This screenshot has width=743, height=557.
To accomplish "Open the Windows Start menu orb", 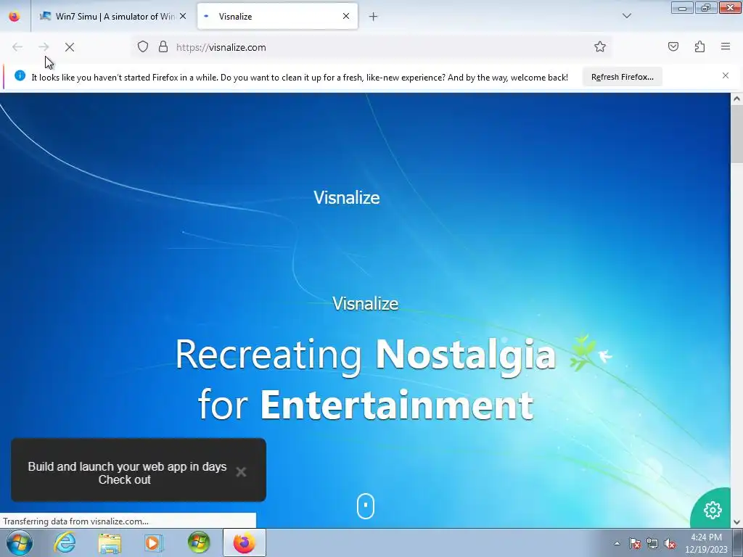I will 19,542.
